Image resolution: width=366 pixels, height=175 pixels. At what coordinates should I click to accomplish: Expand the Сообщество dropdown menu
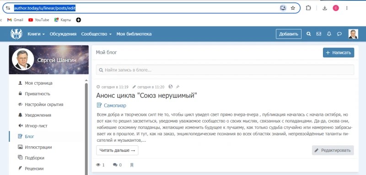click(96, 34)
